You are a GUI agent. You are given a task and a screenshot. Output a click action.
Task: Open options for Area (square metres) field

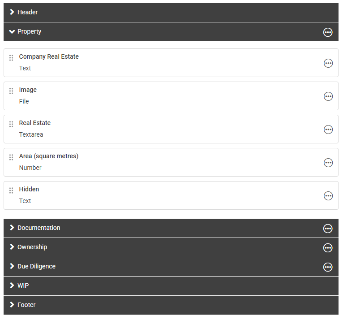pyautogui.click(x=328, y=163)
